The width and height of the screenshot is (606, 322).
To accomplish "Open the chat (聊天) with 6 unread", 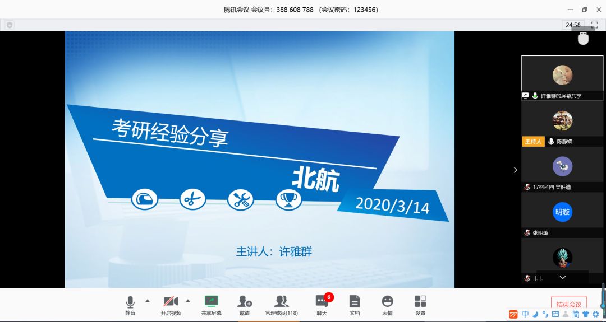I will tap(322, 305).
